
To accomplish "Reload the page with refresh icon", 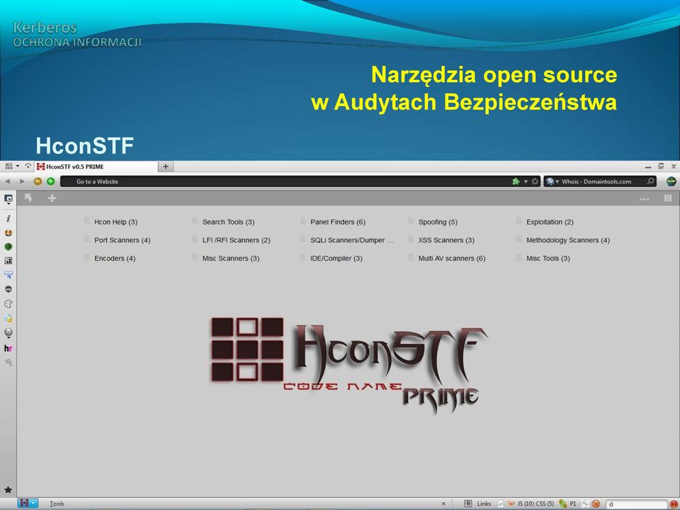I will coord(535,182).
